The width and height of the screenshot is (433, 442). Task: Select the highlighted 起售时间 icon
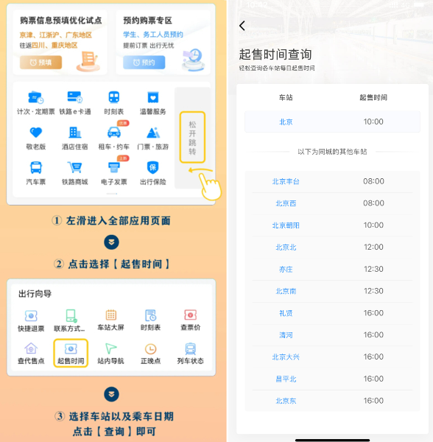tap(71, 353)
